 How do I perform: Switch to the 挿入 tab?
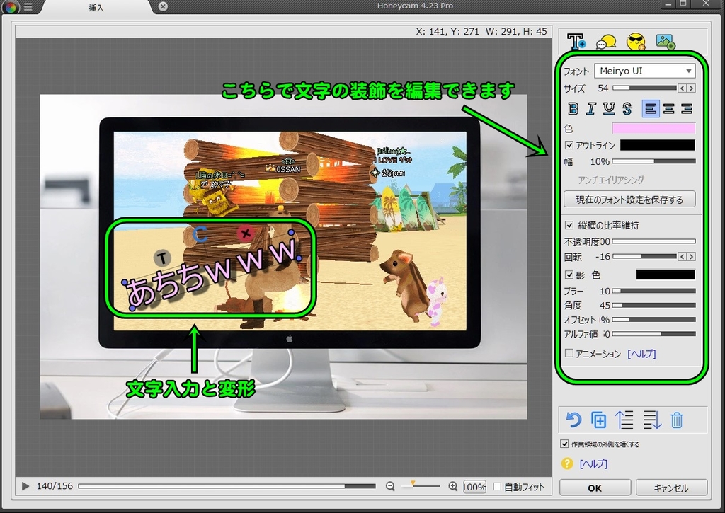coord(96,8)
